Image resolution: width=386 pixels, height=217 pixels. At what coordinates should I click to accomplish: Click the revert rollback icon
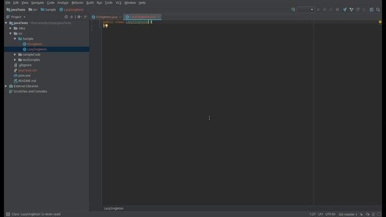coord(364,10)
